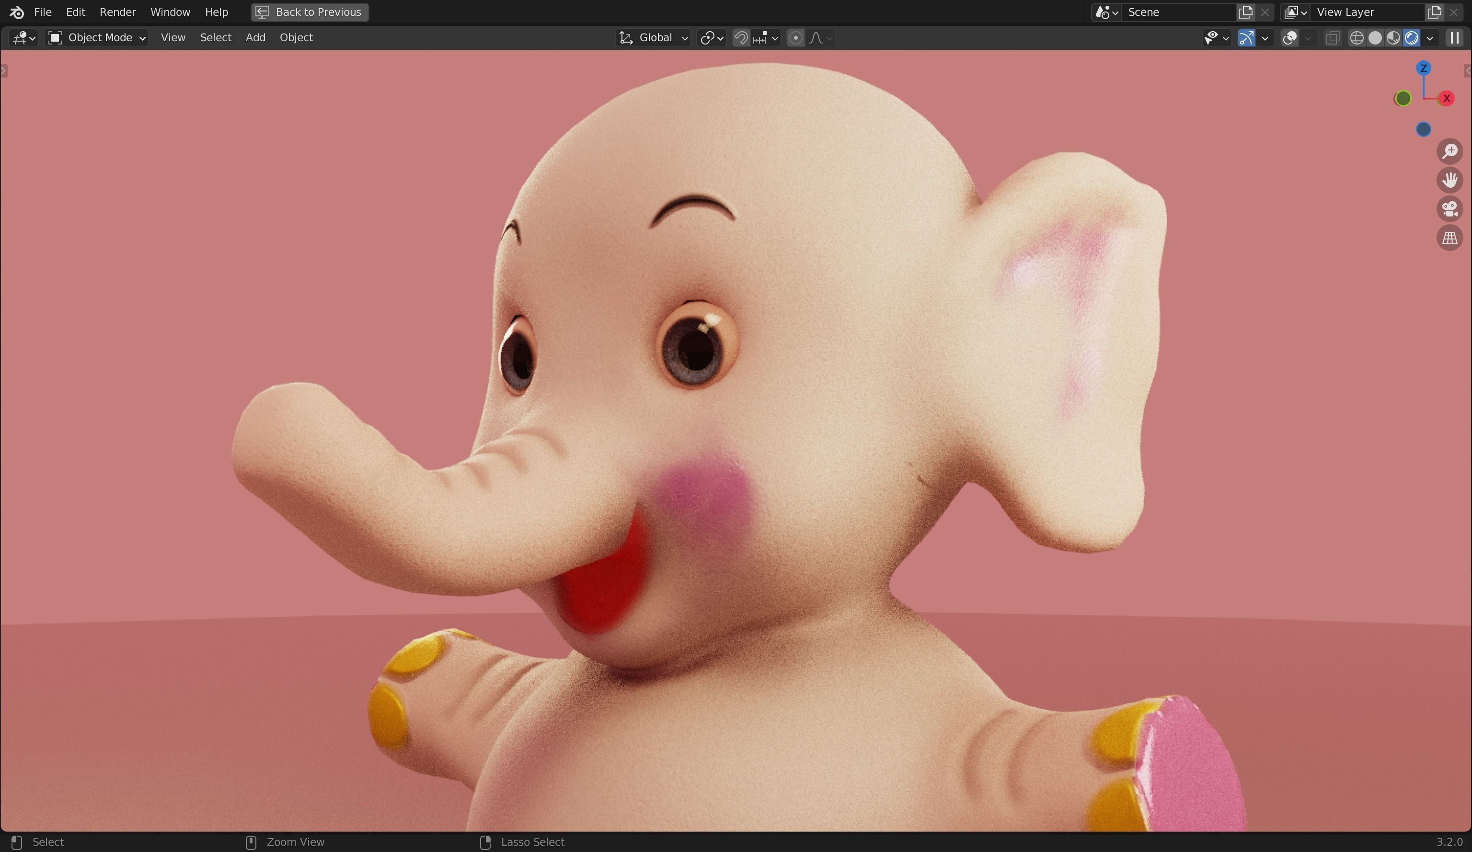This screenshot has height=852, width=1472.
Task: Click the Back to Previous button
Action: [310, 12]
